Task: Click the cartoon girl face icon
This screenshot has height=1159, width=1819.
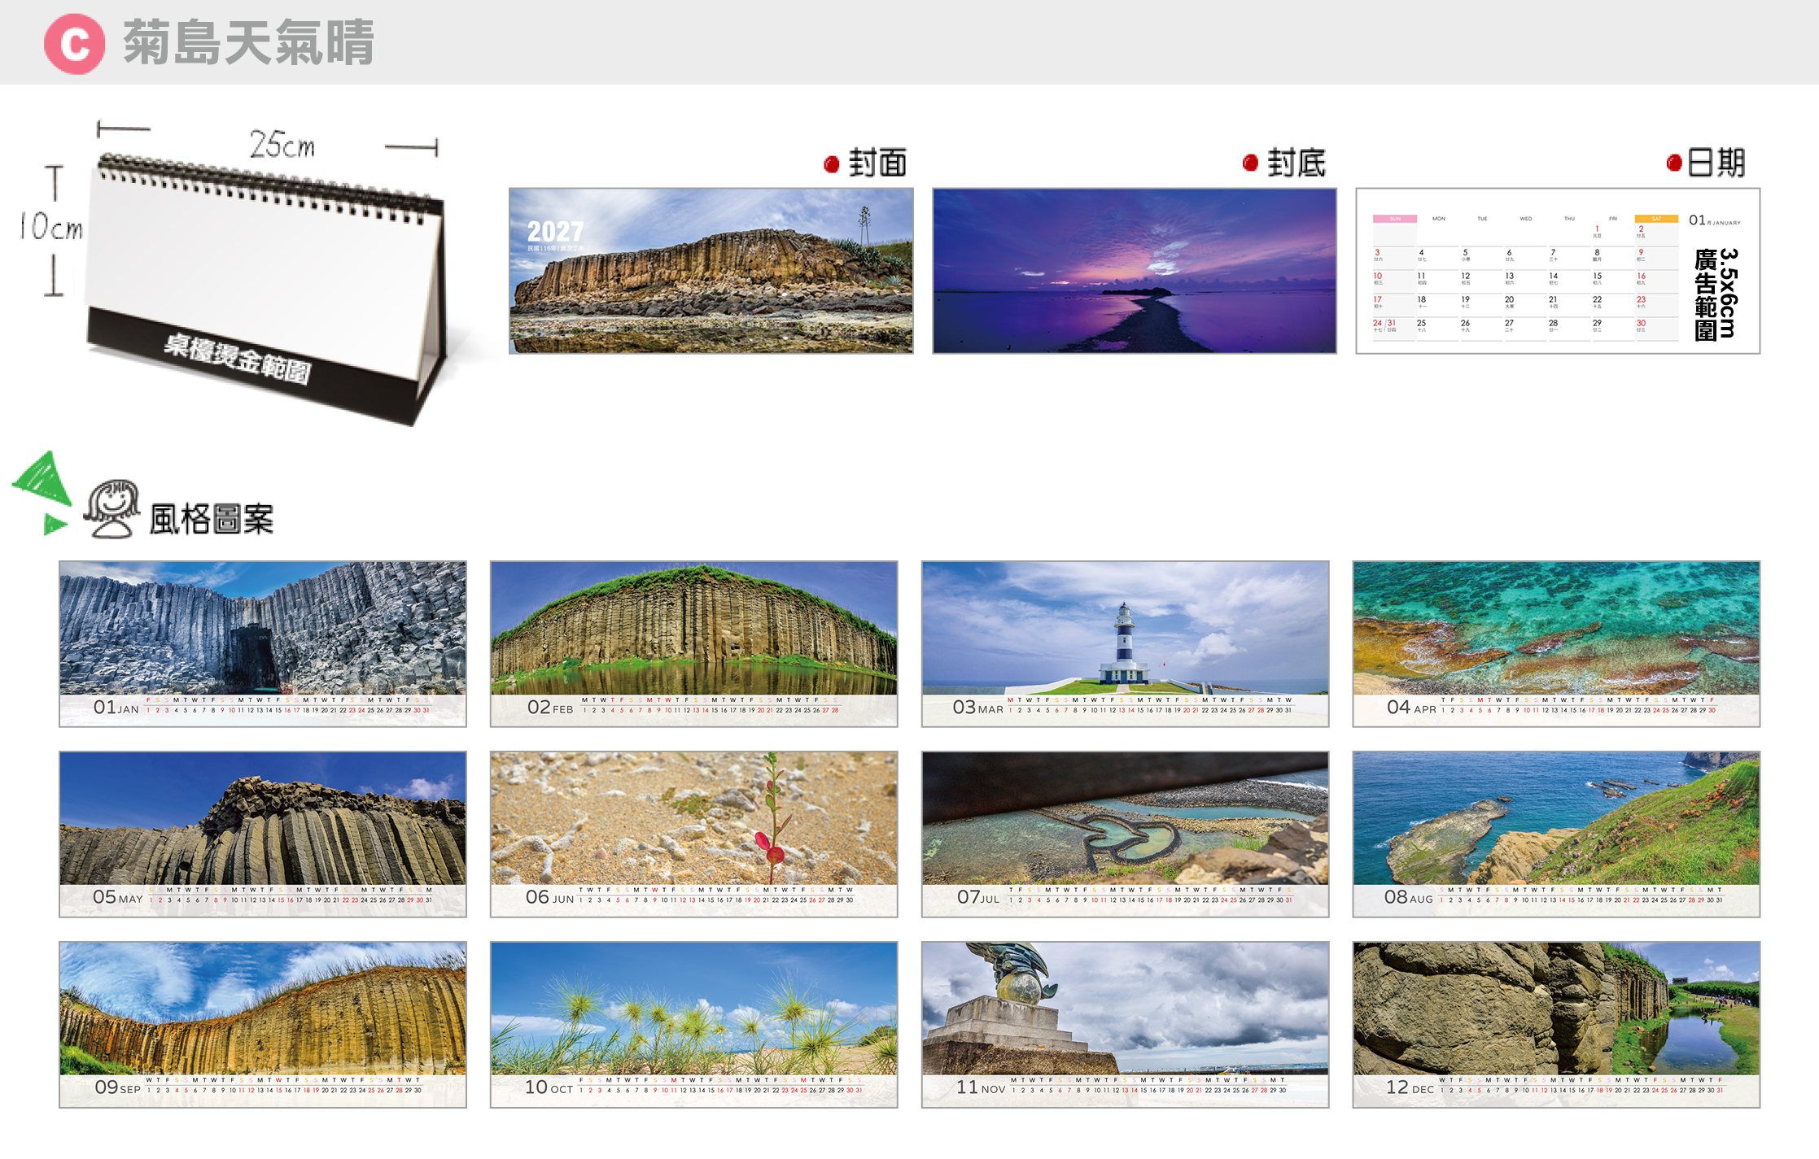Action: 112,509
